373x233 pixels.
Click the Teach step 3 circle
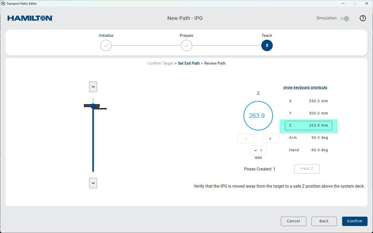pyautogui.click(x=267, y=45)
